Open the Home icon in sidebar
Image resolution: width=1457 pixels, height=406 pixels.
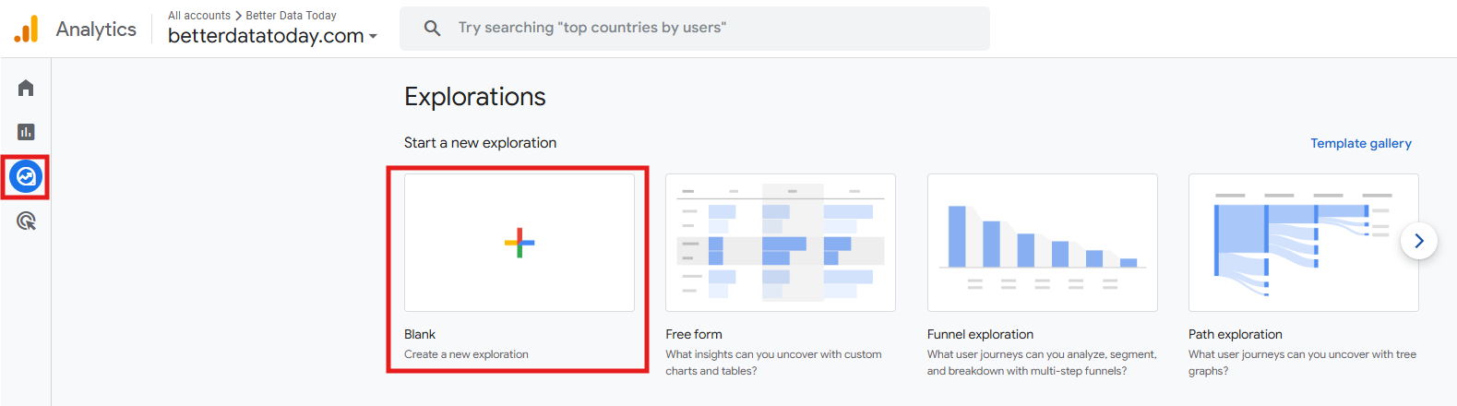[26, 88]
